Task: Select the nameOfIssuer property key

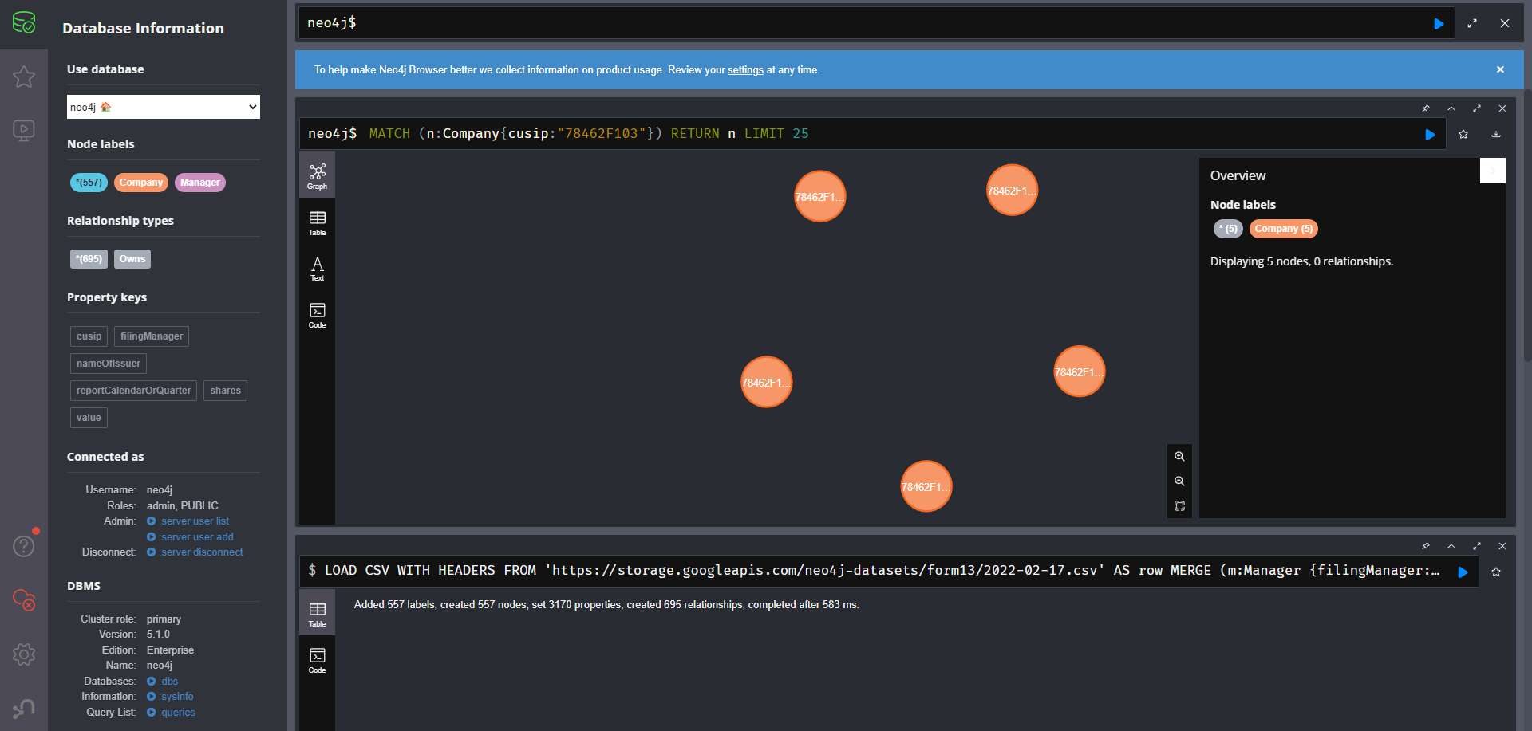Action: [x=109, y=364]
